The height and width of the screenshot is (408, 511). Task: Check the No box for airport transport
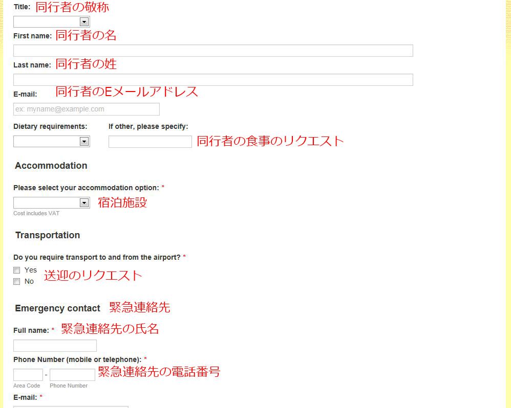point(16,281)
